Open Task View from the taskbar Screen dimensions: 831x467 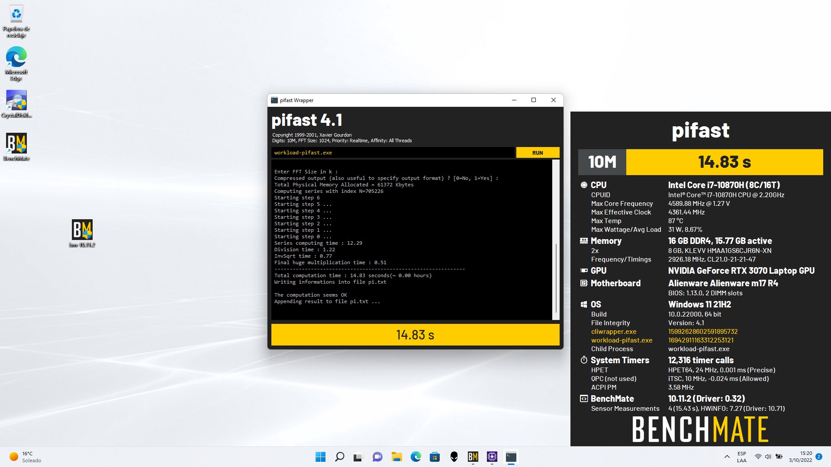pos(358,457)
